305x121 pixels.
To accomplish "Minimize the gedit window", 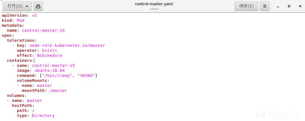I will point(278,7).
